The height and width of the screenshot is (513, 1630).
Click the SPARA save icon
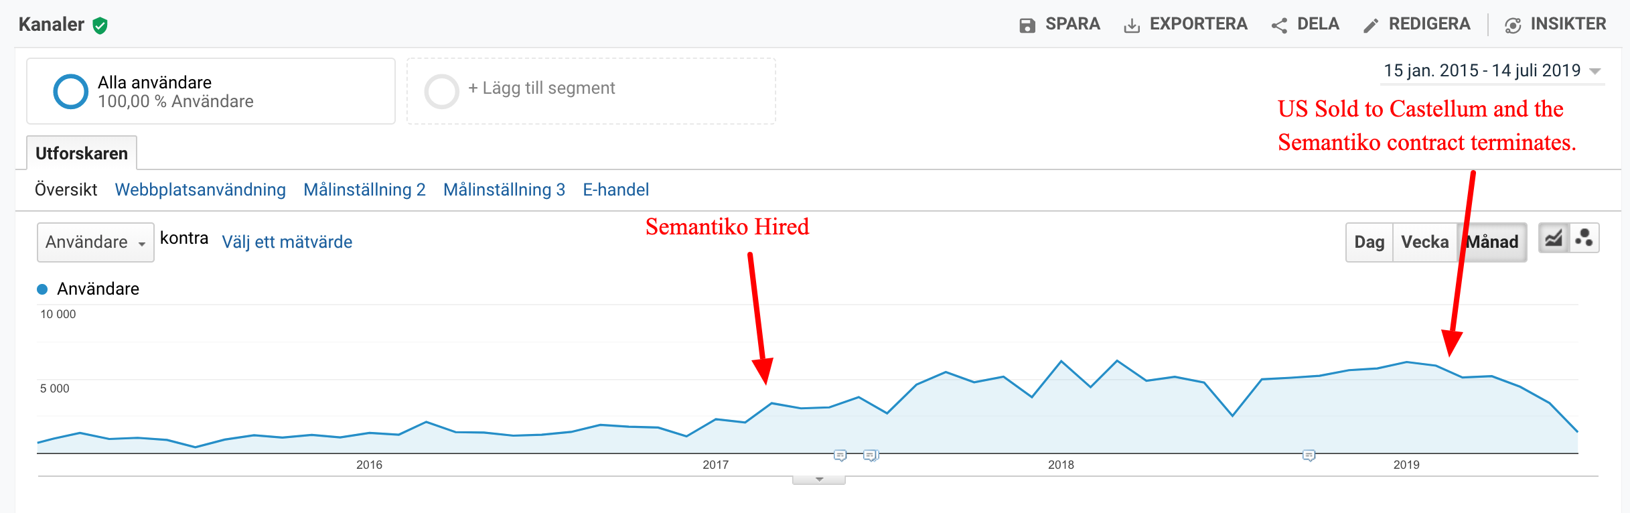pyautogui.click(x=1027, y=25)
